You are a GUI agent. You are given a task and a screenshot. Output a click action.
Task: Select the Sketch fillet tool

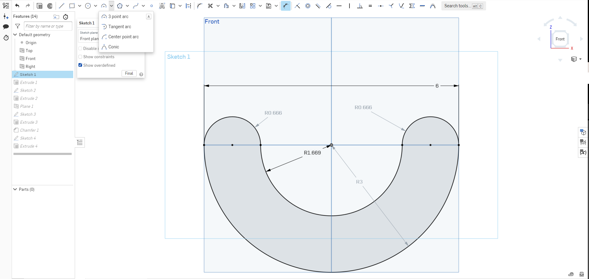(x=199, y=6)
